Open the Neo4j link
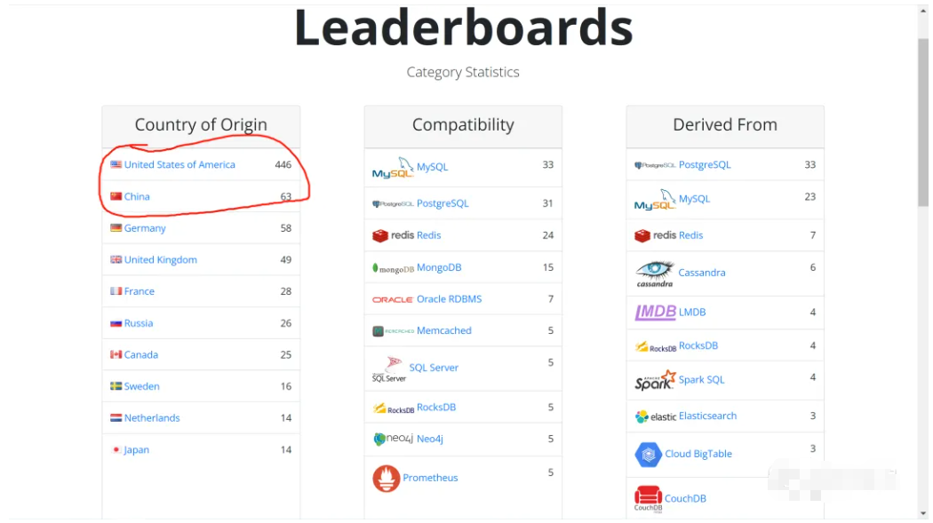The image size is (933, 523). click(429, 440)
